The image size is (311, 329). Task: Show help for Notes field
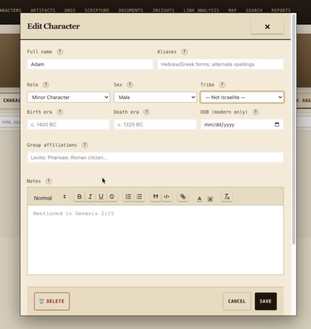(x=49, y=181)
